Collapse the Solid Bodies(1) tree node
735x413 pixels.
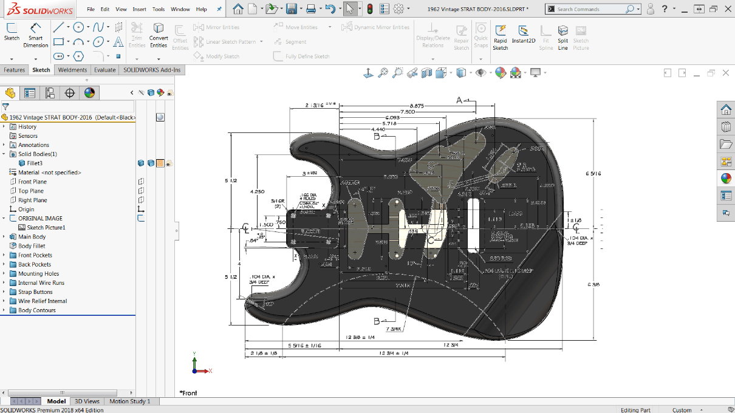coord(5,154)
